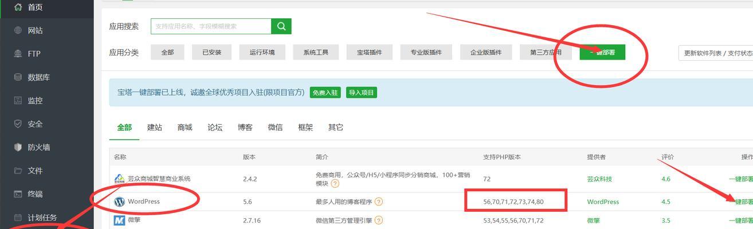Click the 微擎 logo icon

point(119,220)
